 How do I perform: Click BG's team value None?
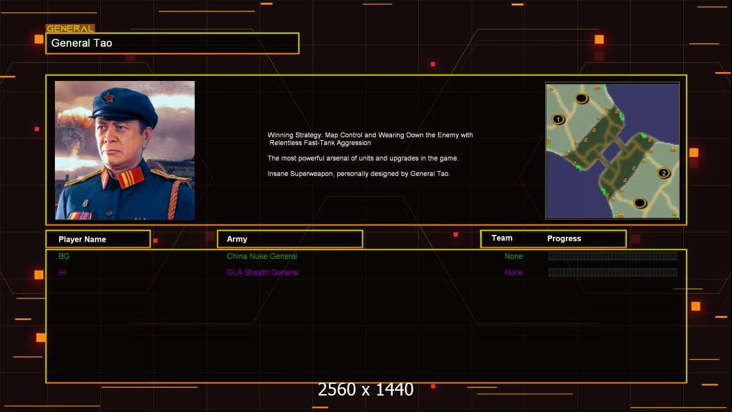click(x=514, y=256)
